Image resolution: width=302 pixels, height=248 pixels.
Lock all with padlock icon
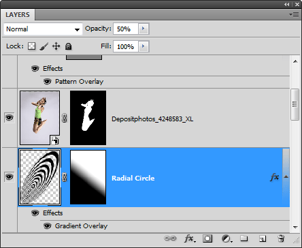pos(69,46)
